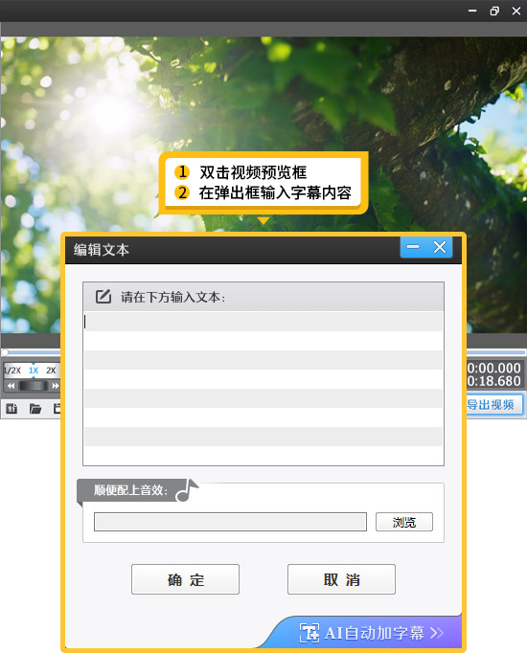Image resolution: width=527 pixels, height=653 pixels.
Task: Click the sound effect file path field
Action: coord(230,522)
